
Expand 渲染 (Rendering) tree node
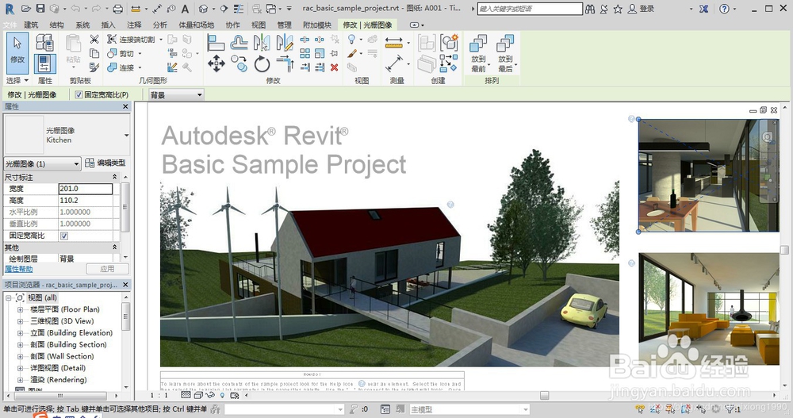click(x=21, y=380)
